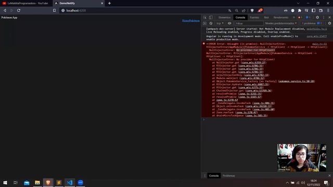
Task: Open a new browser tab with plus
Action: point(109,3)
